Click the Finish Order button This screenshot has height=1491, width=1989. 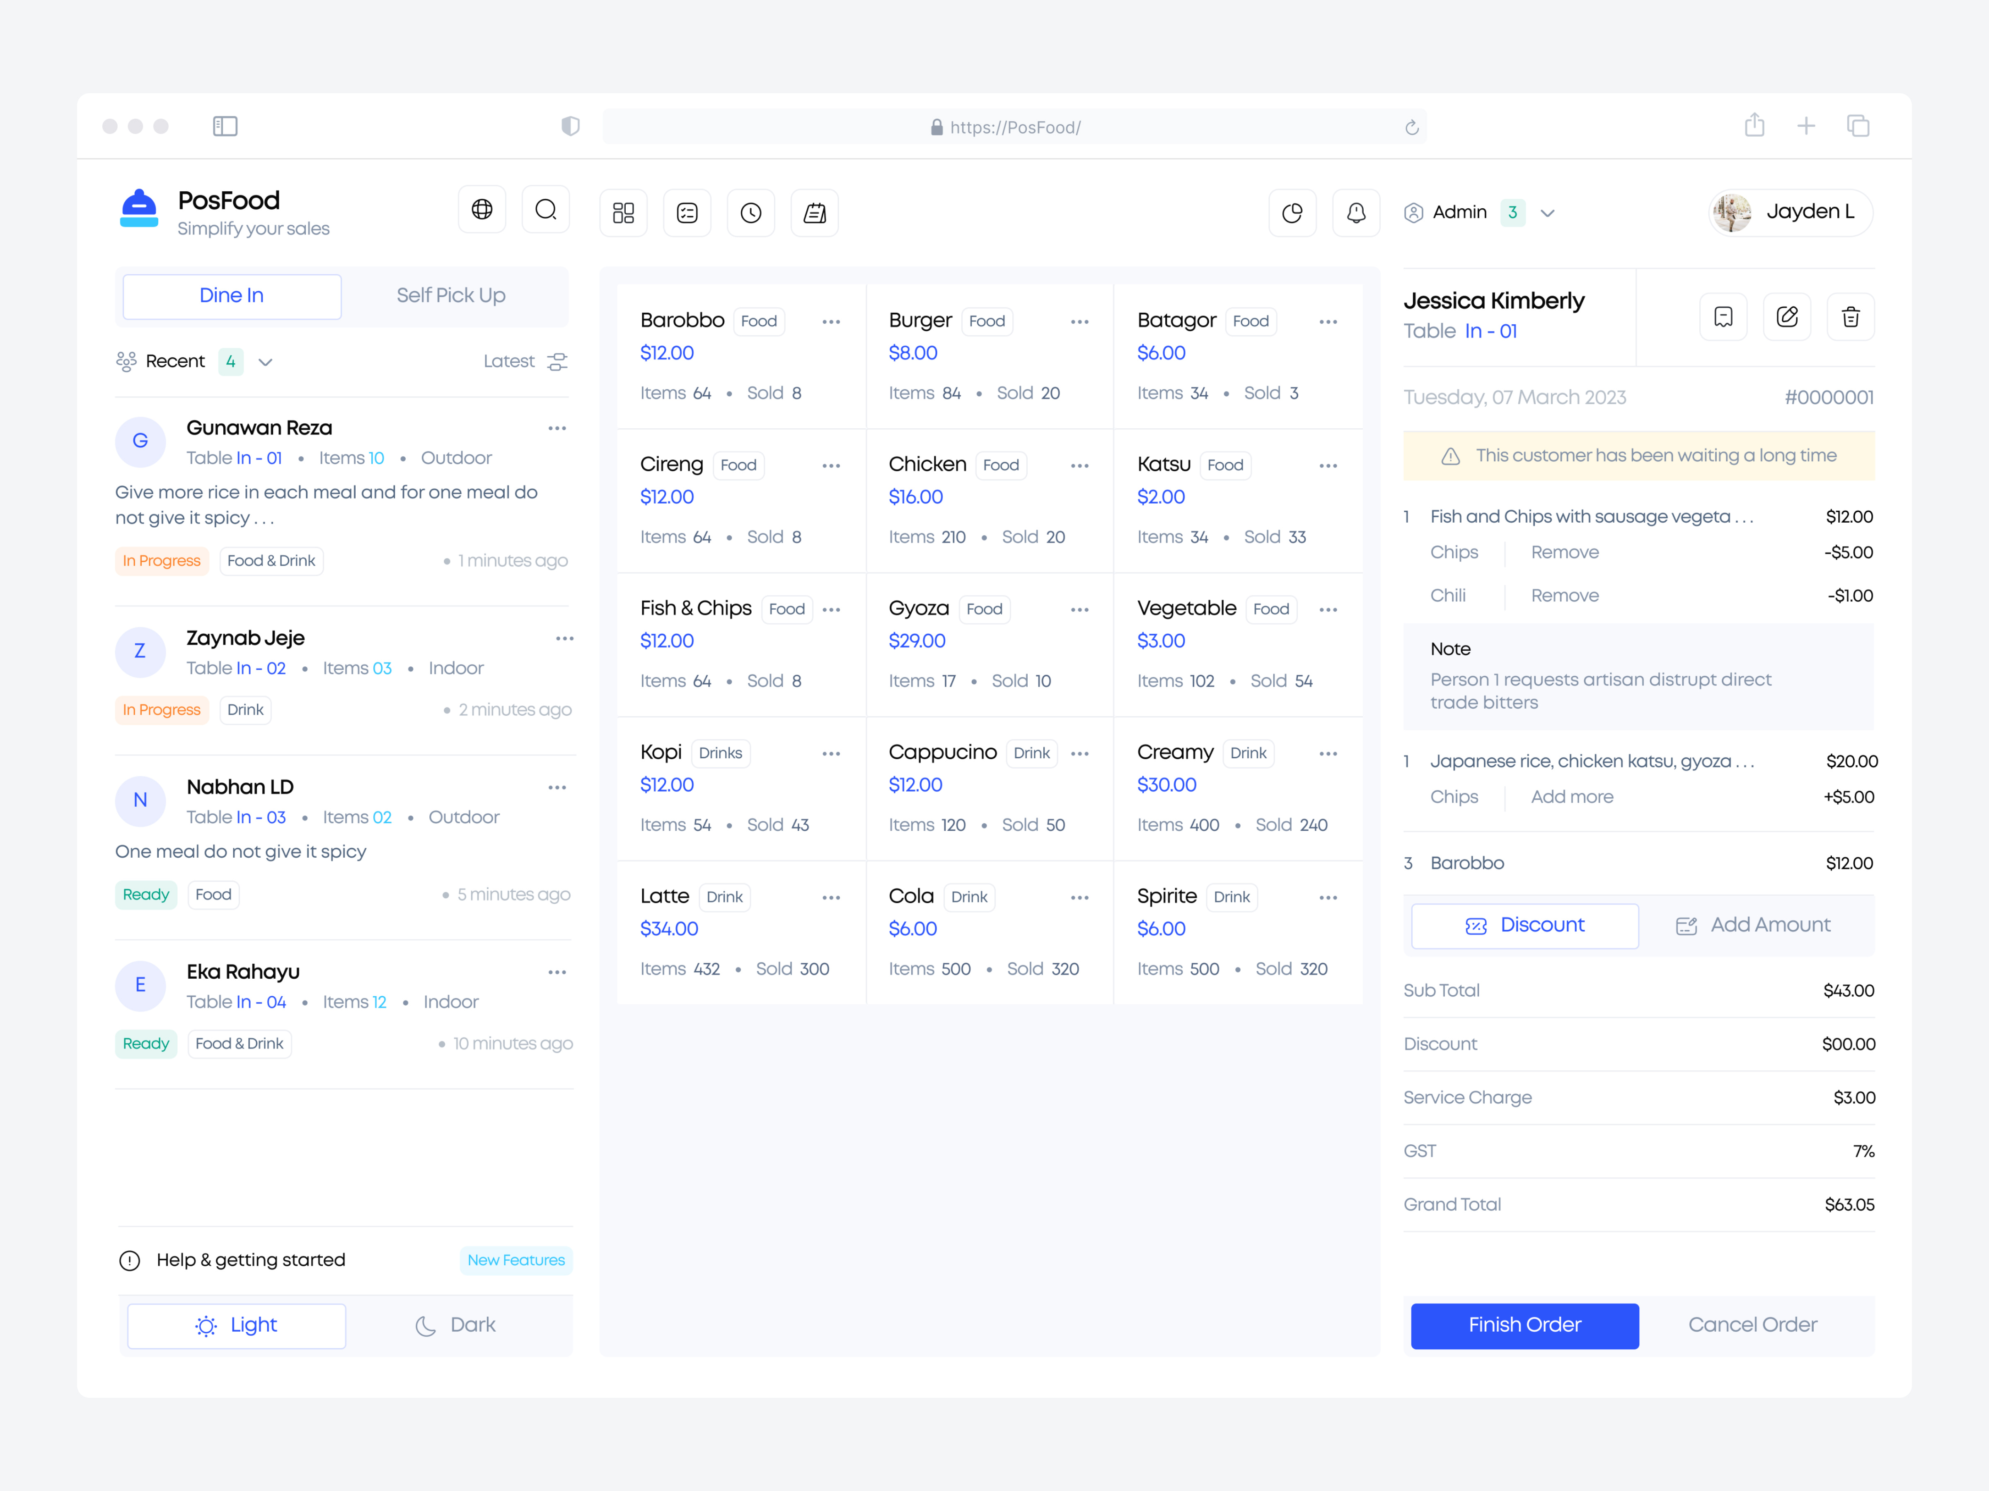(1525, 1326)
